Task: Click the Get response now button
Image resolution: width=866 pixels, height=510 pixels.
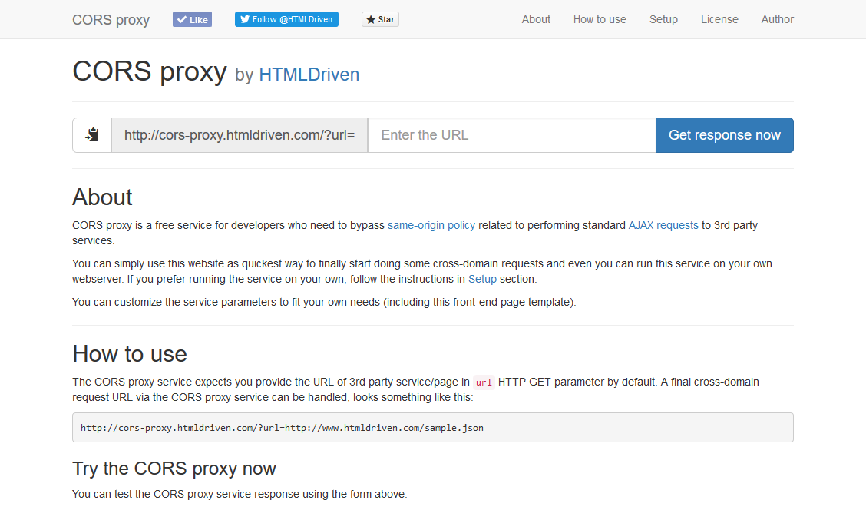Action: tap(725, 135)
